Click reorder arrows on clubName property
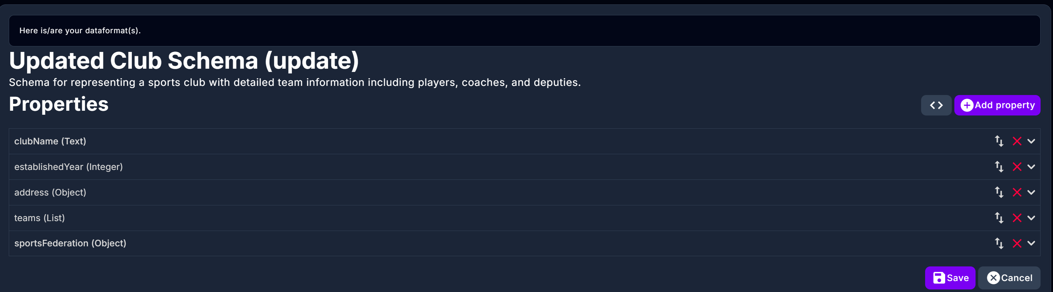 point(999,141)
